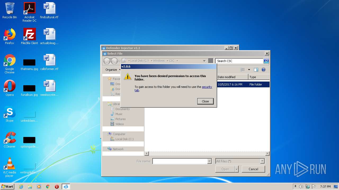Click 'Windows' in the address breadcrumb
339x190 pixels.
(159, 61)
